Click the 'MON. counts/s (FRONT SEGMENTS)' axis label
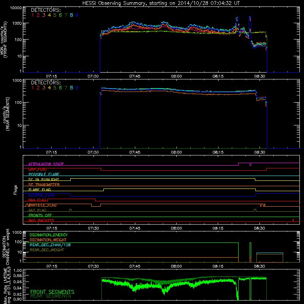 pos(4,40)
